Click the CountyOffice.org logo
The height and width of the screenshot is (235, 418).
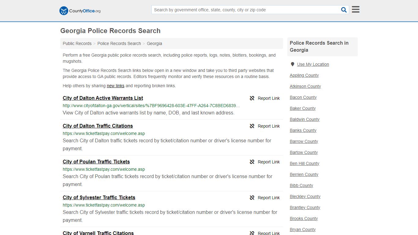pyautogui.click(x=80, y=11)
